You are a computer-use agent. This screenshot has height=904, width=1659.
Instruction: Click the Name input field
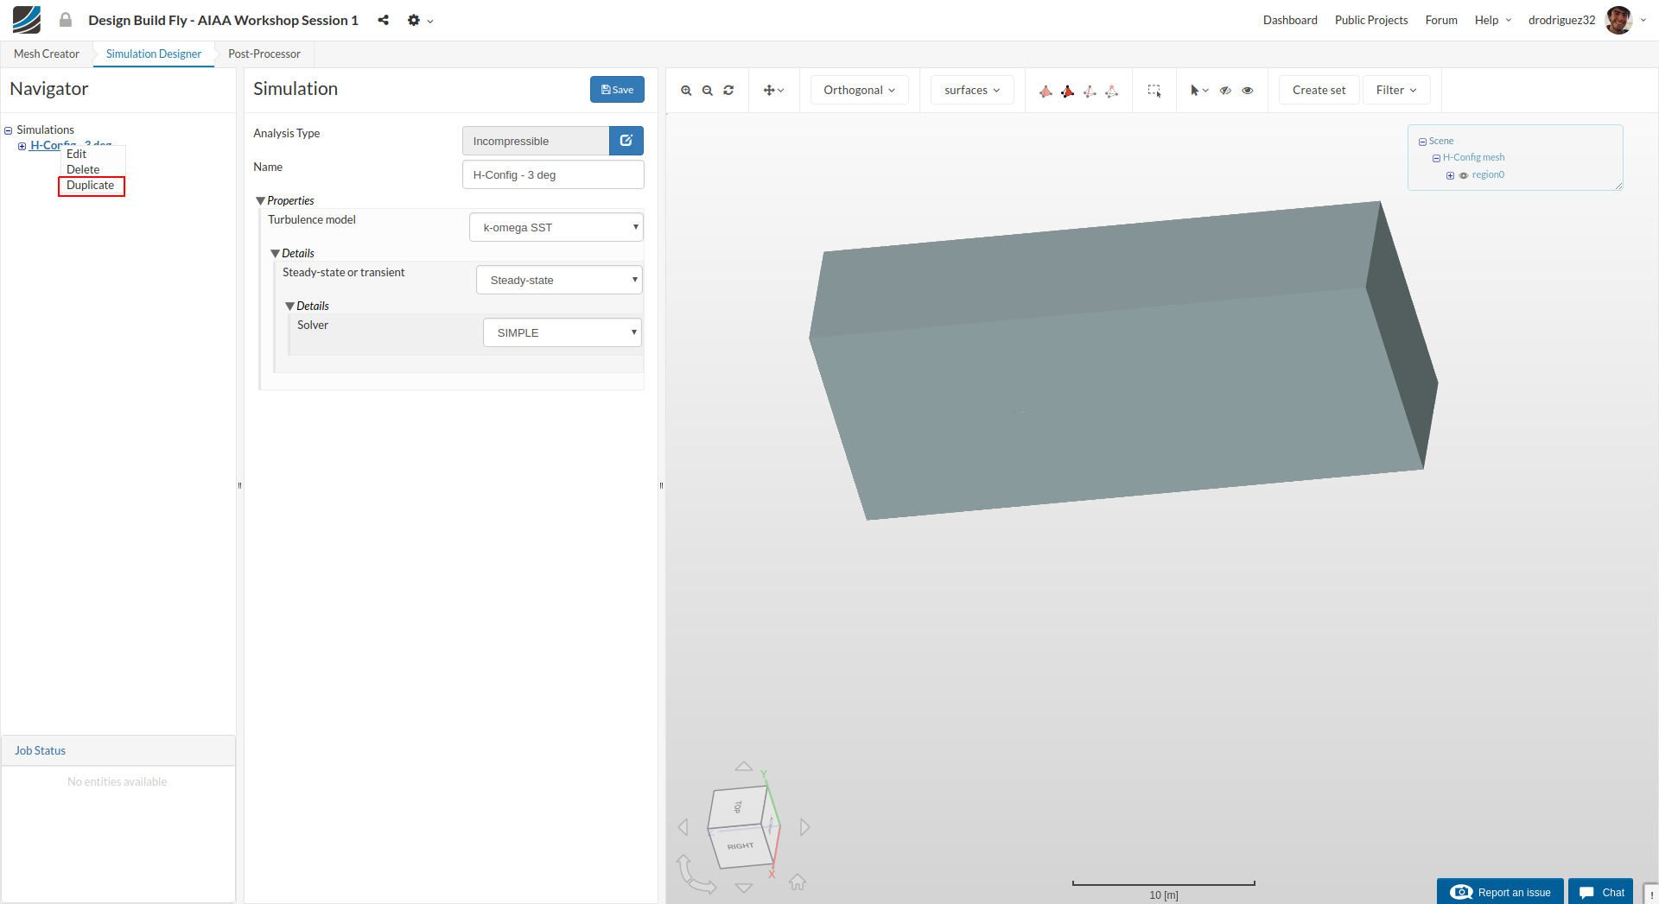(x=553, y=175)
